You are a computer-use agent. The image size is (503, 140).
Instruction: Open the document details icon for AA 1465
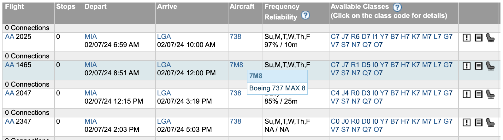(x=478, y=66)
